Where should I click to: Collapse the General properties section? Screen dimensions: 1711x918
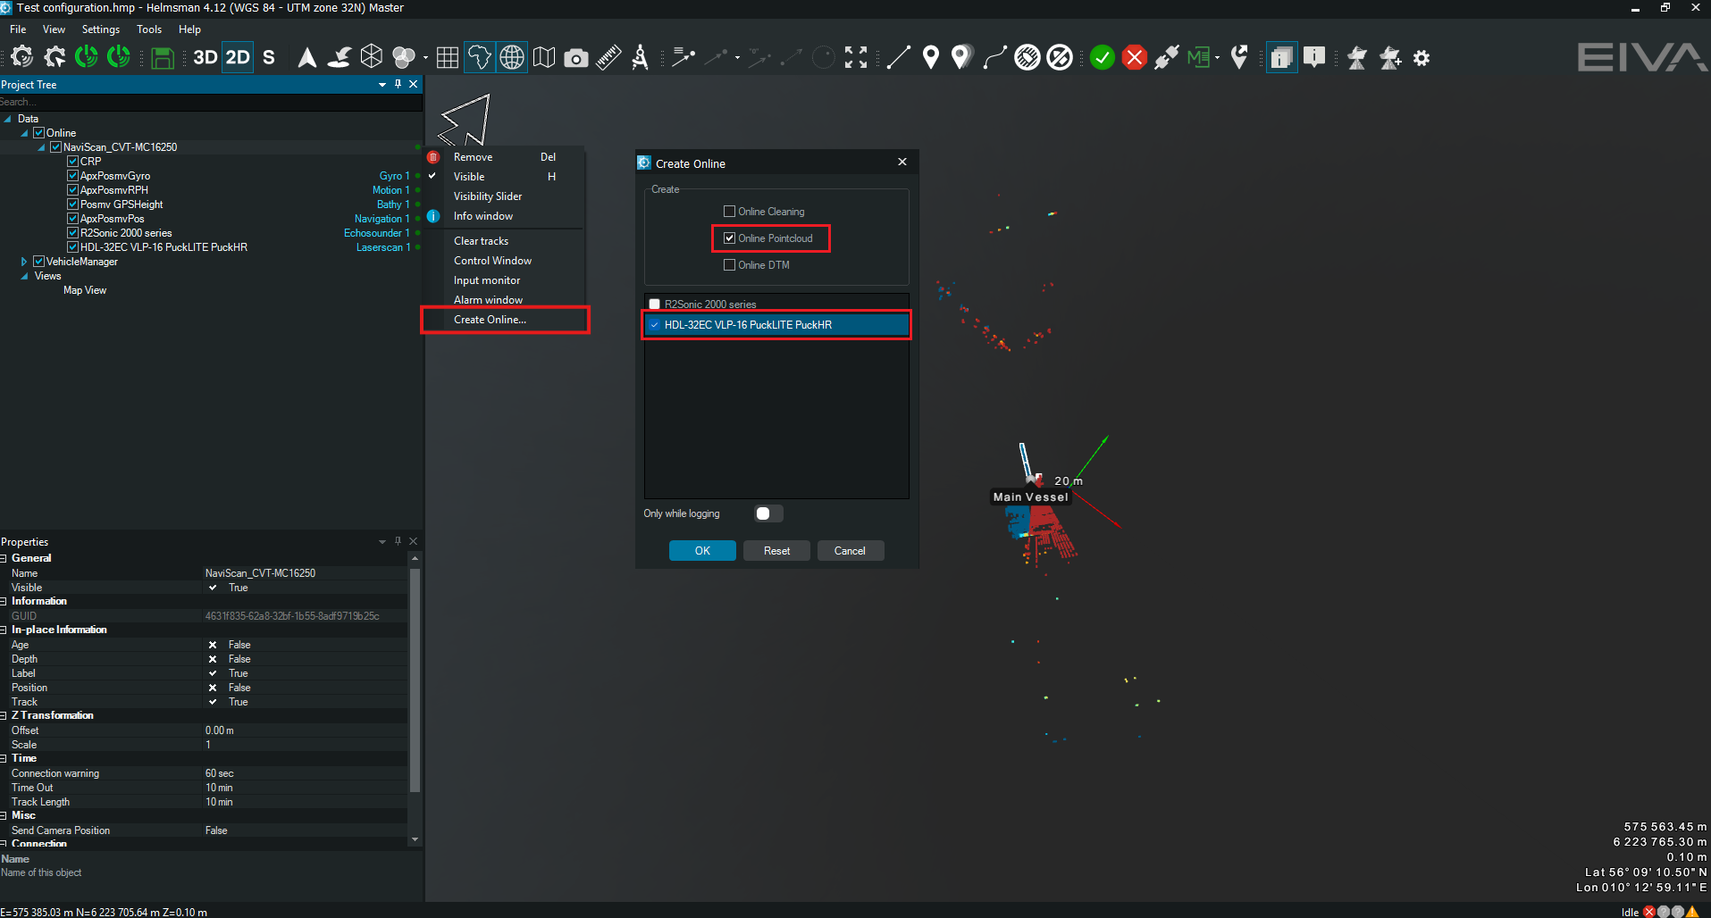click(x=4, y=558)
